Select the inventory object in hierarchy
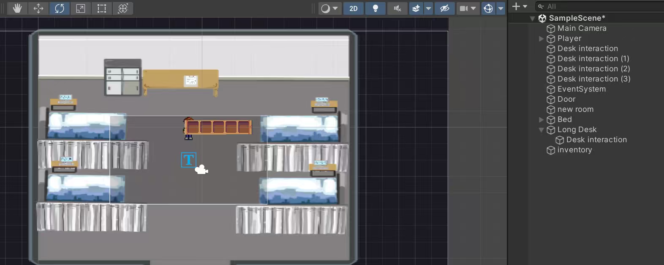 click(574, 150)
